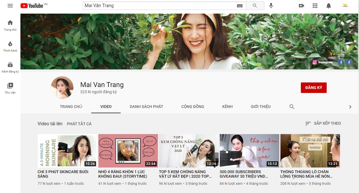This screenshot has width=359, height=193.
Task: Open title NHỔ 4 RĂNG KHÔN 1 LÚC
Action: (x=123, y=174)
